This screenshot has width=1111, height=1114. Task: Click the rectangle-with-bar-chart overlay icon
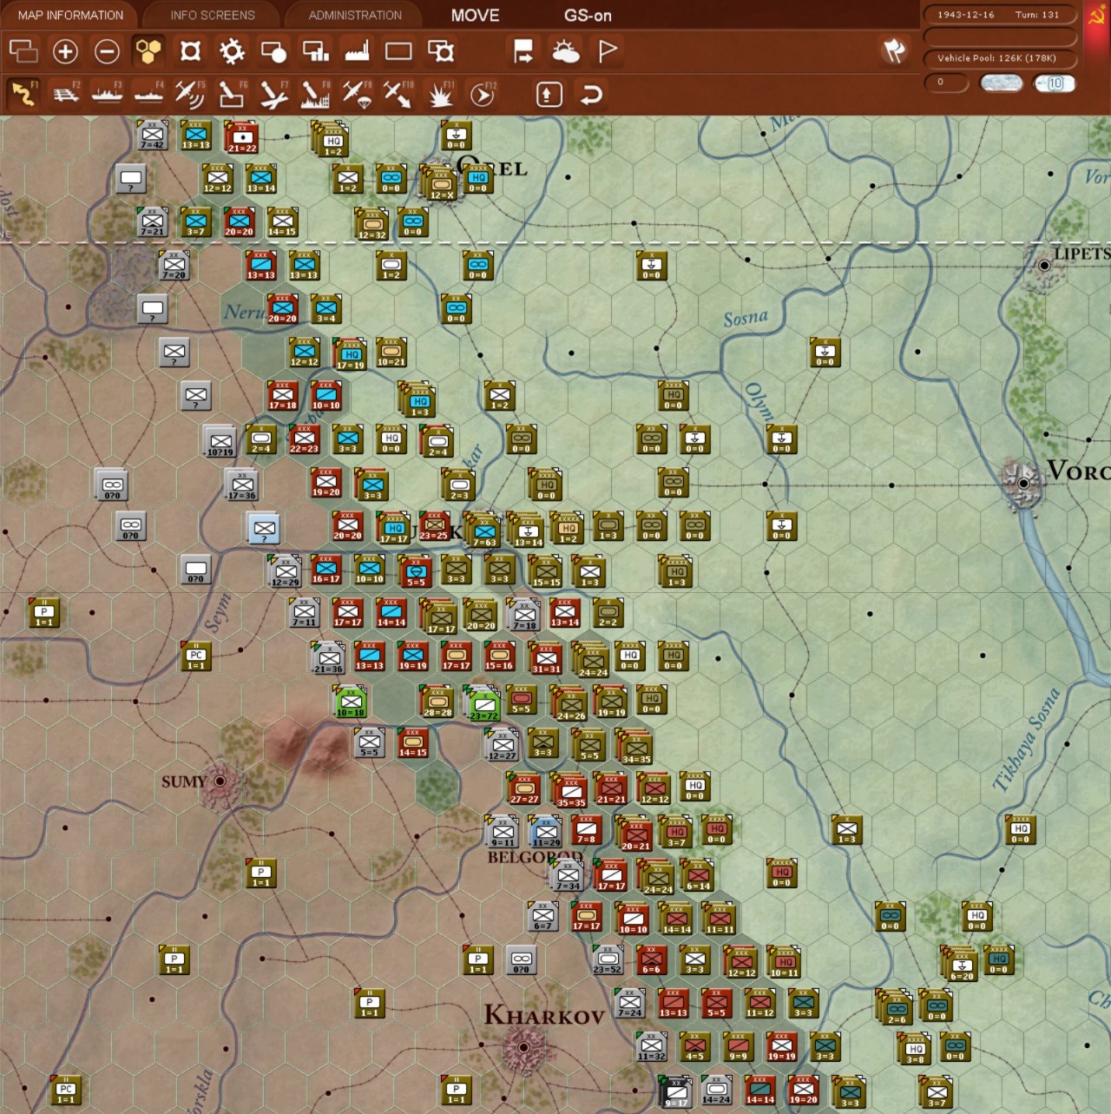coord(315,51)
